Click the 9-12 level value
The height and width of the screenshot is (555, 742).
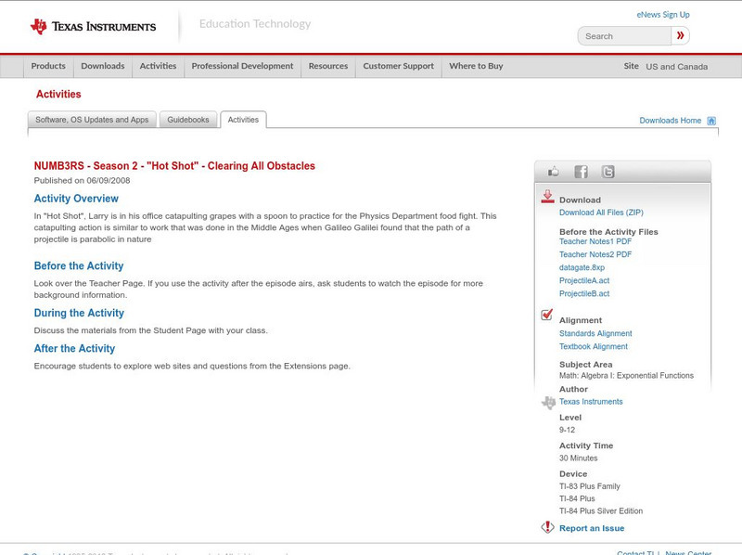coord(567,430)
